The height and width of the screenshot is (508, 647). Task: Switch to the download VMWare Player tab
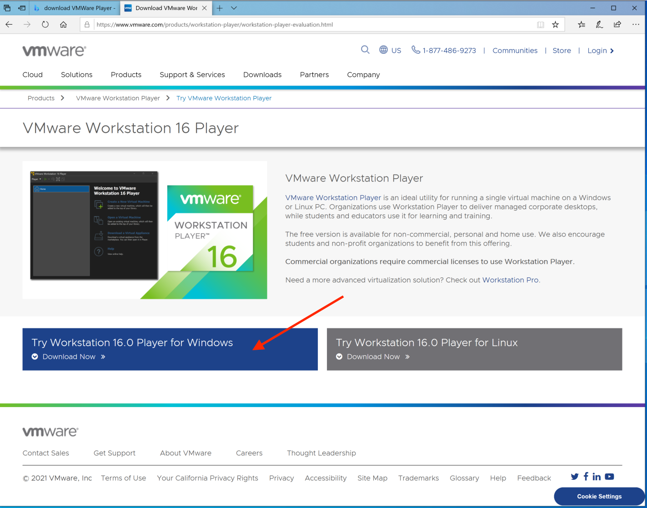pos(75,8)
